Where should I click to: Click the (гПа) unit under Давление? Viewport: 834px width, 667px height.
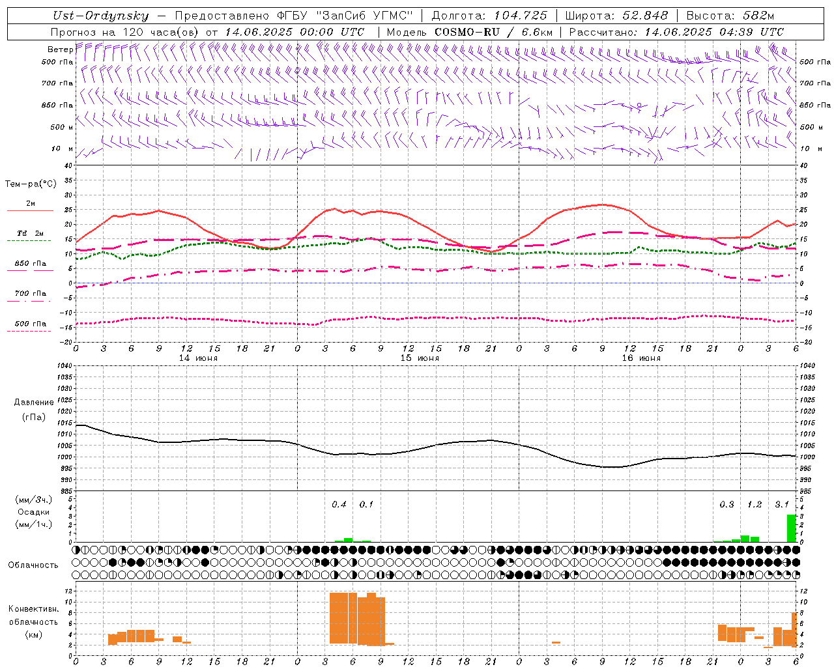pyautogui.click(x=34, y=418)
